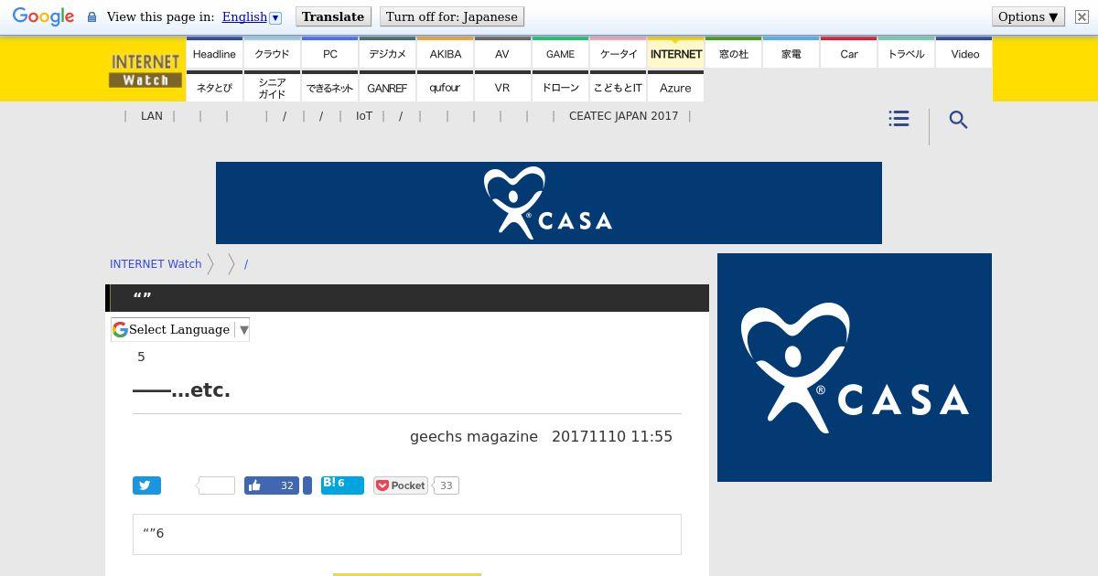Open the 窓の杜 tab
1098x576 pixels.
734,53
